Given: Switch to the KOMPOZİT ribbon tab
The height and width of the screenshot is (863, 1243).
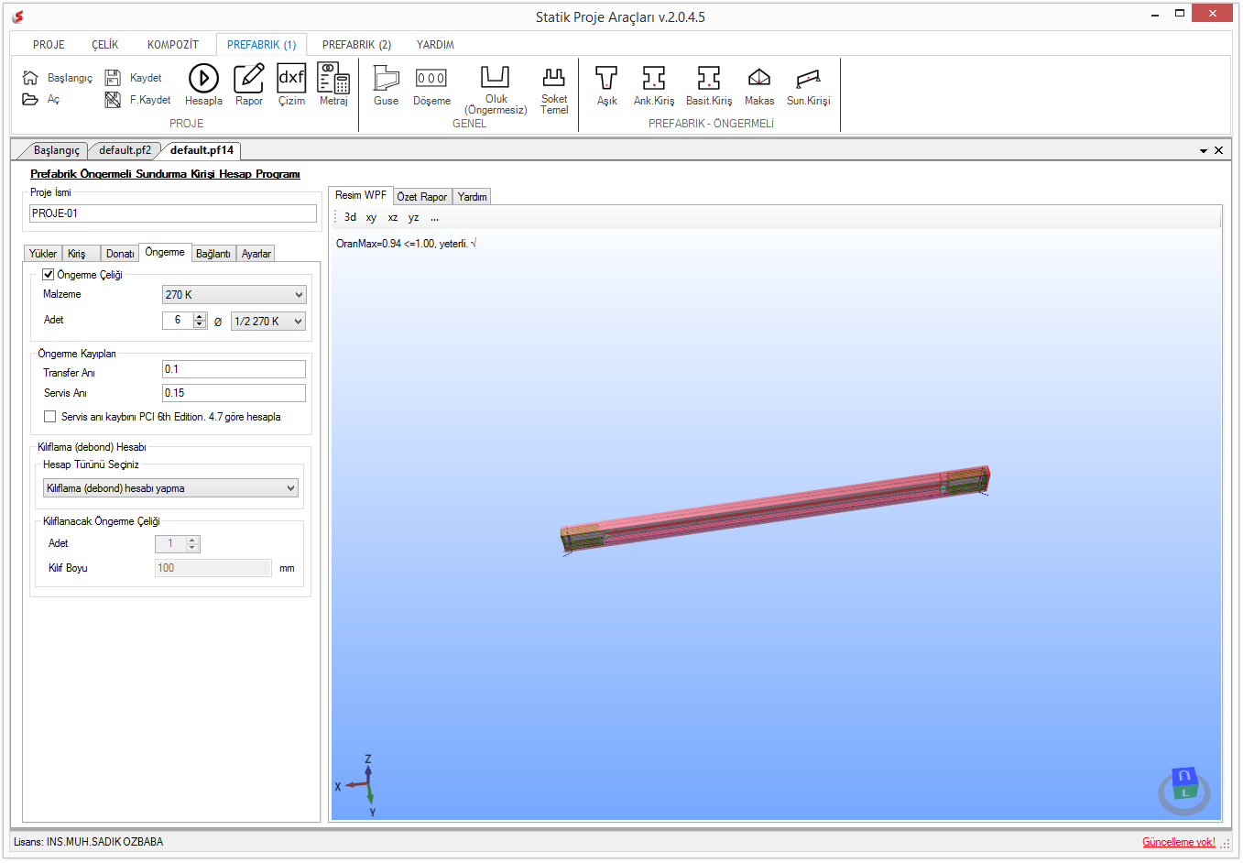Looking at the screenshot, I should [x=173, y=45].
